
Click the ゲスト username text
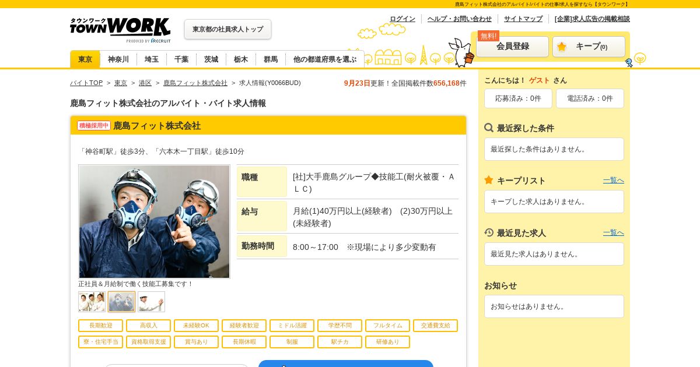[539, 80]
